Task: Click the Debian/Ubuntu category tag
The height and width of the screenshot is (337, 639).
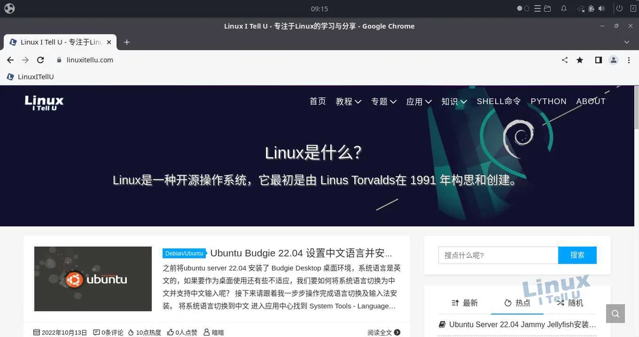Action: (x=184, y=254)
